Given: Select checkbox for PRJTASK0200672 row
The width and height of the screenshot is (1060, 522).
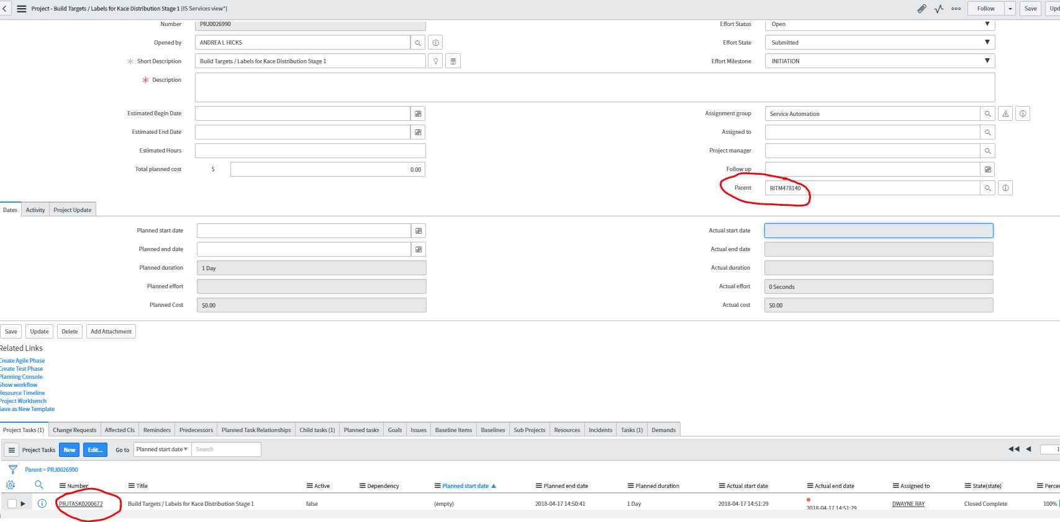Looking at the screenshot, I should click(x=12, y=503).
